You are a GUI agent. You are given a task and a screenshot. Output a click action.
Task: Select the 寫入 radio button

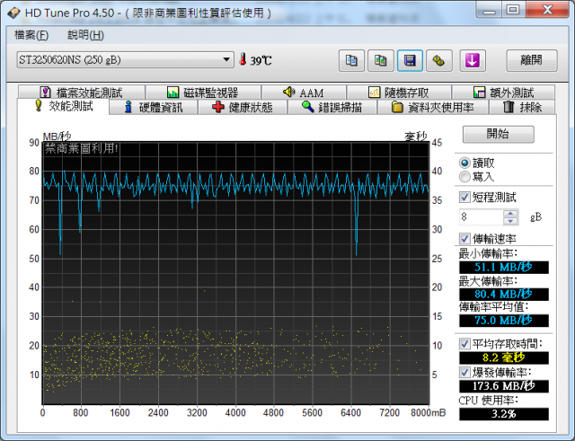pyautogui.click(x=464, y=177)
